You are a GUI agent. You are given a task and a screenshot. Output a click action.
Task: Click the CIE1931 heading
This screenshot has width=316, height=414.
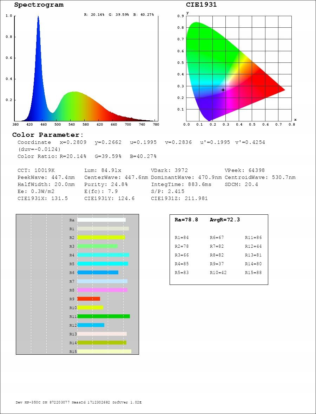point(201,5)
